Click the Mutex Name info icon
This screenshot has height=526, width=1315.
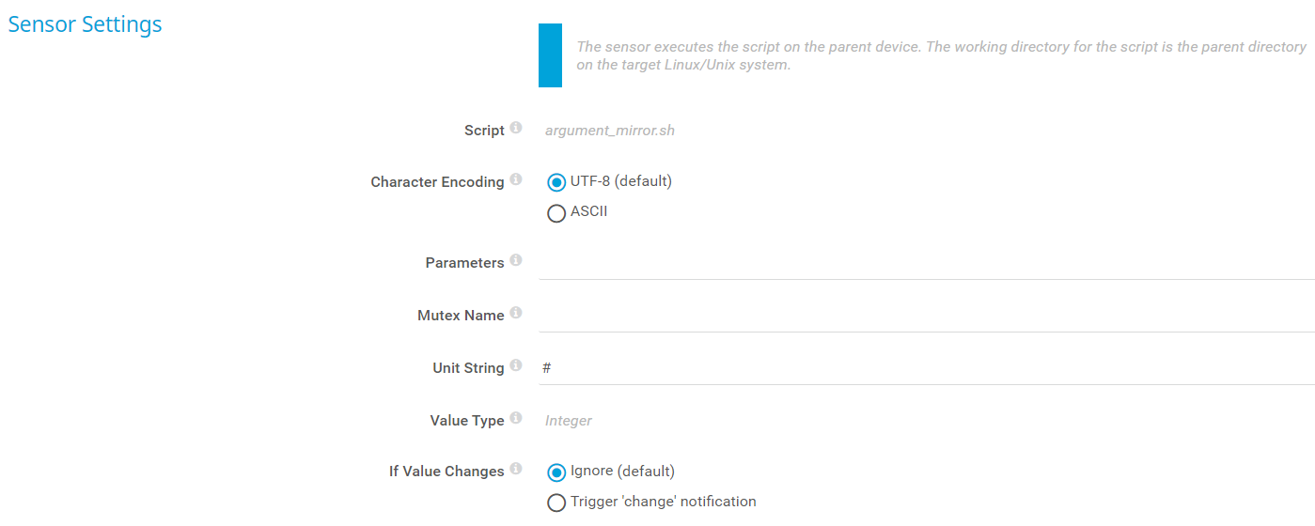tap(516, 314)
